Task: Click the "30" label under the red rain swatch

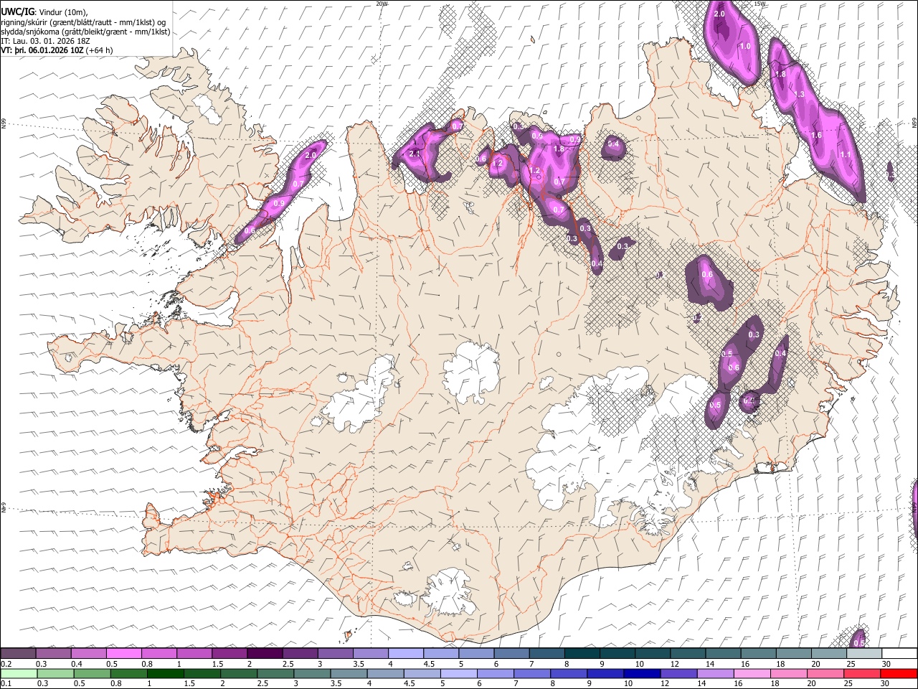Action: coord(885,683)
